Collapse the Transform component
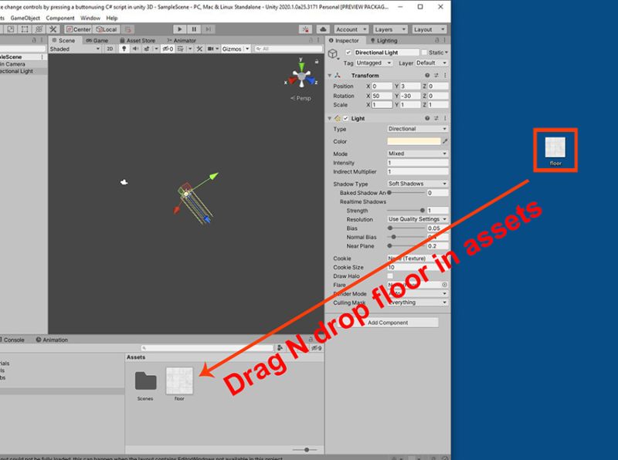618x460 pixels. click(x=330, y=75)
